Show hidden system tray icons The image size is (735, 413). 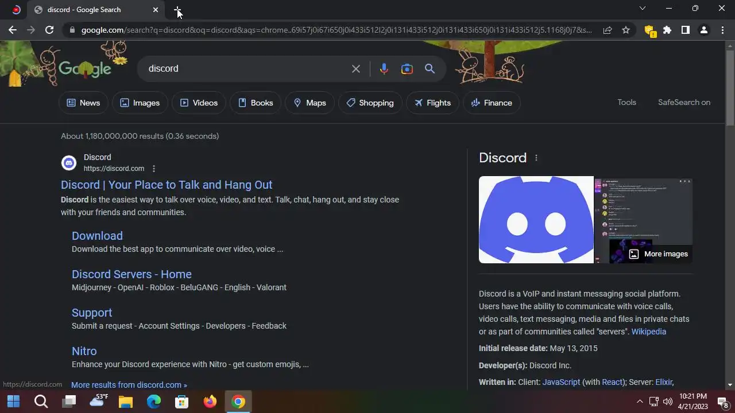point(640,402)
